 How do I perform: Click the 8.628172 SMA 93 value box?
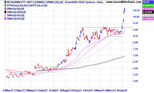tap(148, 15)
